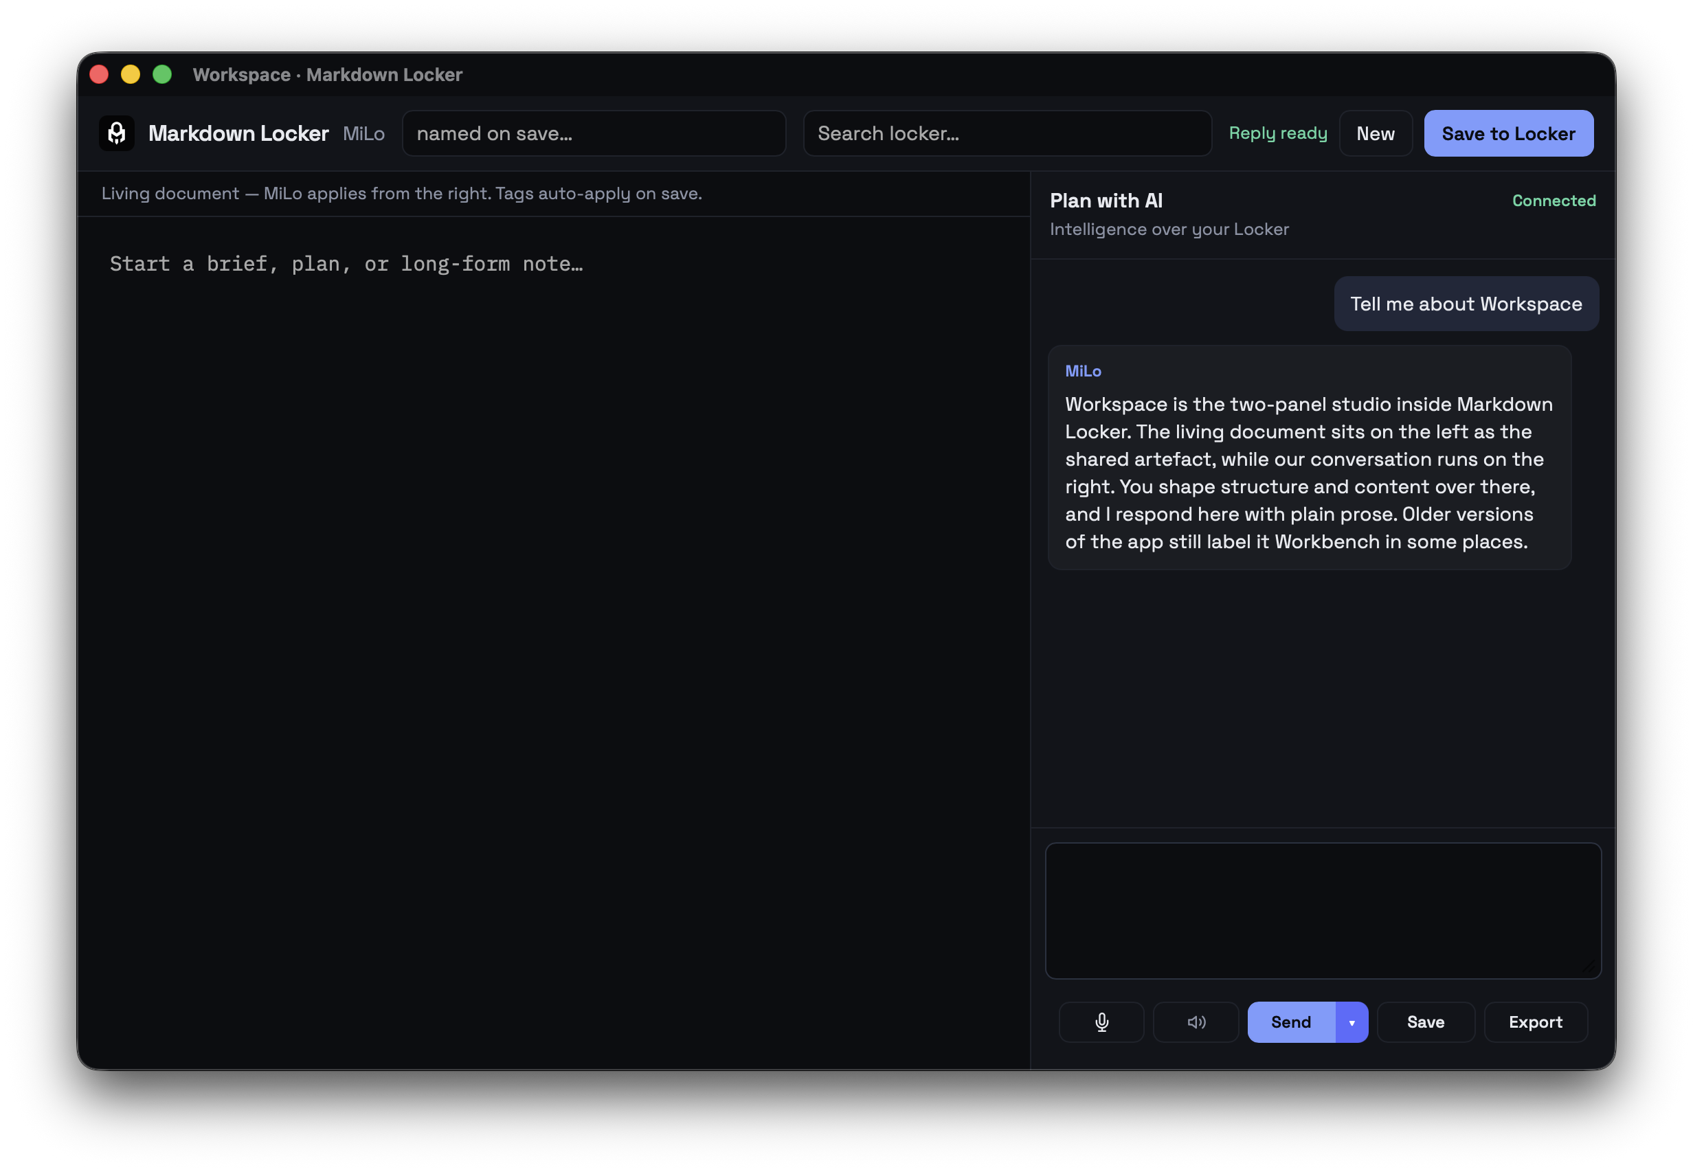Focus the chat message text area

pos(1323,910)
